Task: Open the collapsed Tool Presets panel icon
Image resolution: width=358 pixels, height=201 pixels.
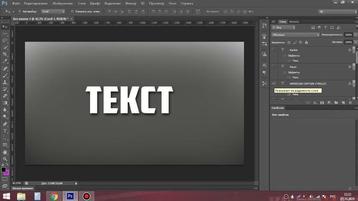Action: pyautogui.click(x=265, y=83)
